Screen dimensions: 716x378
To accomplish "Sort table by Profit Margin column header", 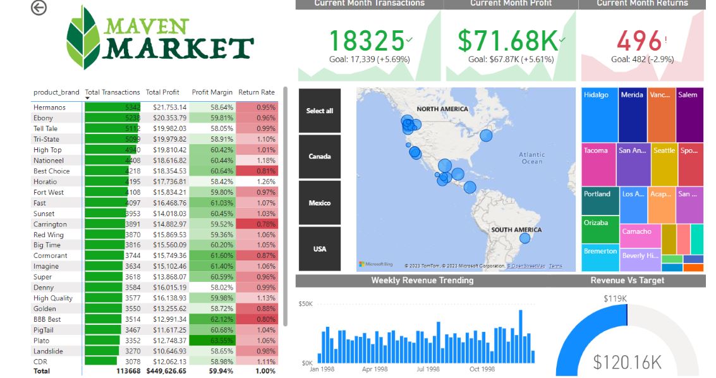I will click(212, 92).
